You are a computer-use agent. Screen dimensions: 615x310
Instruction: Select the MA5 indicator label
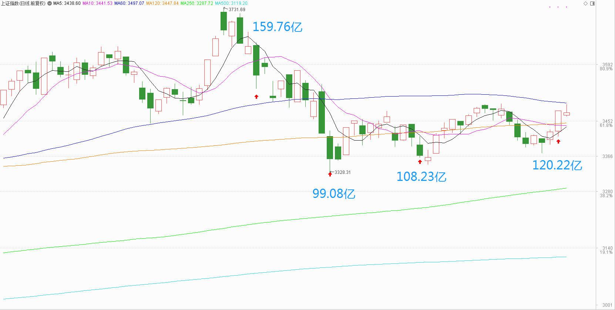(x=67, y=3)
